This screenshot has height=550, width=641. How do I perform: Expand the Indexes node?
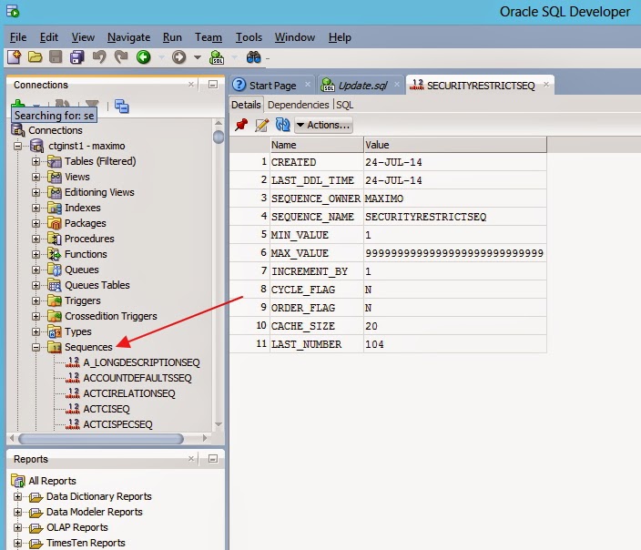point(36,209)
